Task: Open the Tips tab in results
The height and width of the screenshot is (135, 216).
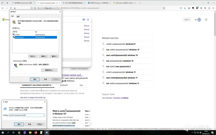Action: point(81,85)
